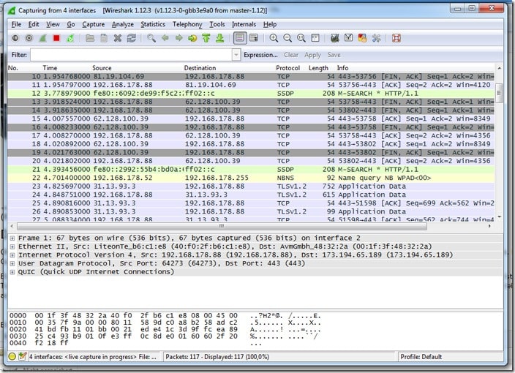The height and width of the screenshot is (373, 515).
Task: Click the Save filter button
Action: tap(334, 55)
